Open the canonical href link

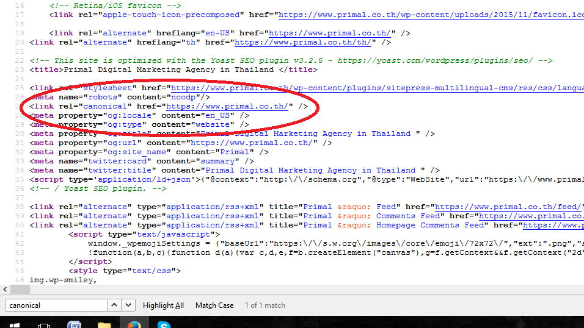pos(227,106)
